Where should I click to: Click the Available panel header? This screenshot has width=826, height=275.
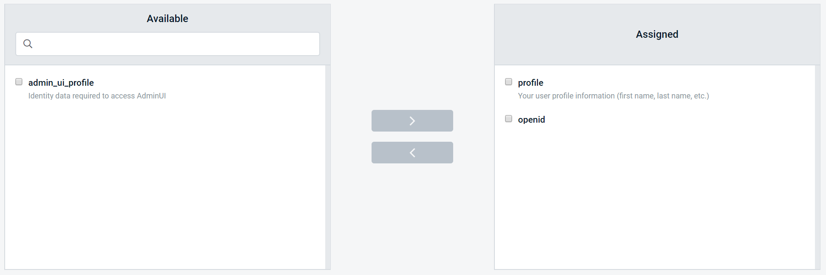(167, 18)
